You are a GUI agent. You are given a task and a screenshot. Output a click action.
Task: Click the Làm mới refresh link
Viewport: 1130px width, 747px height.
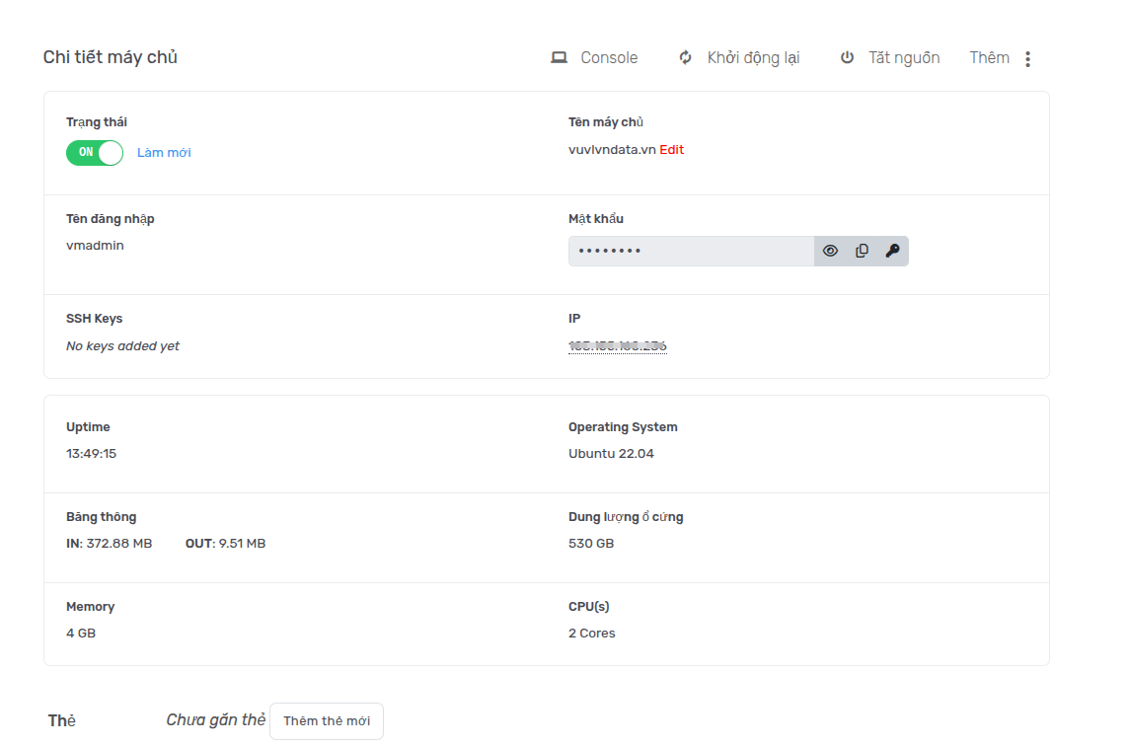coord(164,153)
